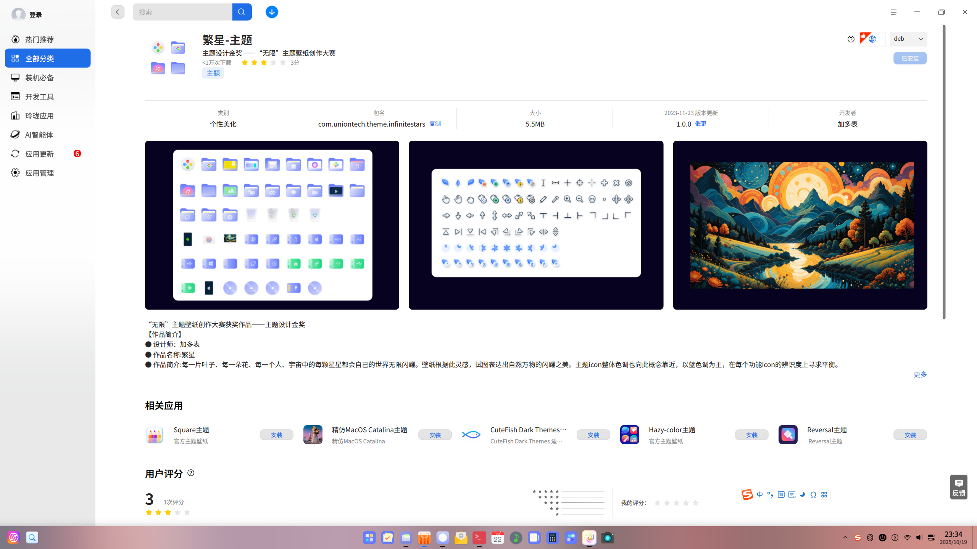Click the Hazy-color主题 app icon
The width and height of the screenshot is (977, 549).
click(630, 435)
